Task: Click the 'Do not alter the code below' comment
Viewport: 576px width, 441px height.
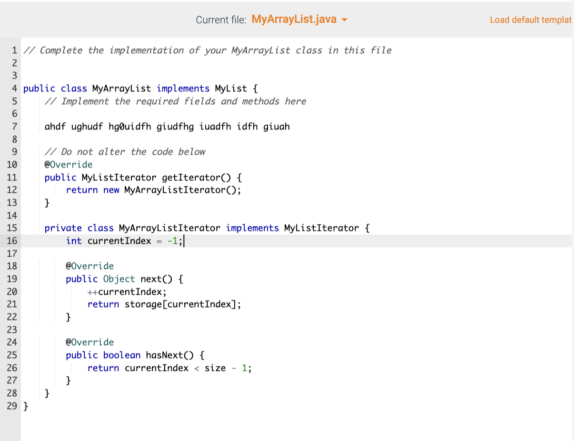Action: point(125,152)
